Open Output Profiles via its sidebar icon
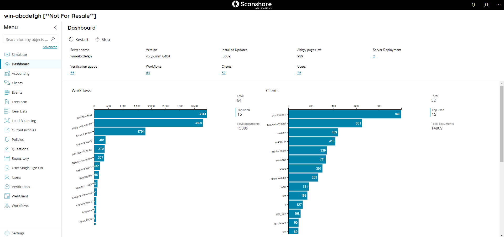This screenshot has height=237, width=504. [x=7, y=130]
